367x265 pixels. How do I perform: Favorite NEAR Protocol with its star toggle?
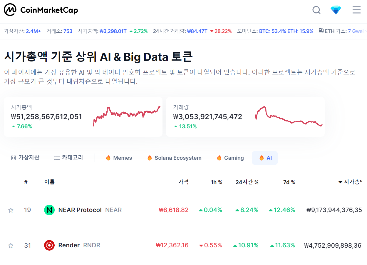[x=11, y=210]
